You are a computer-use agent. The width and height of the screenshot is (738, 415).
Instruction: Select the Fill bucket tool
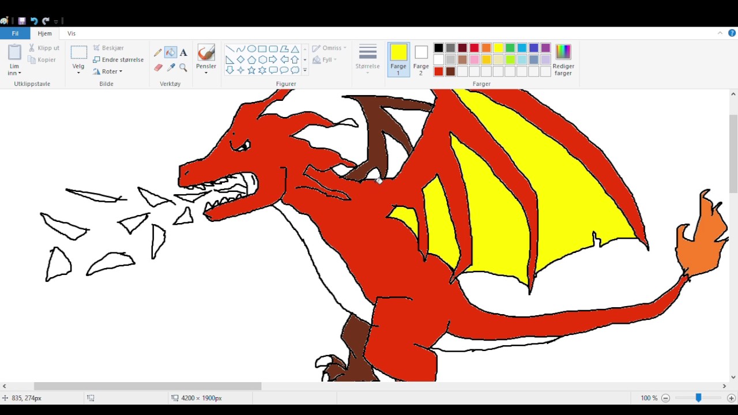(171, 52)
